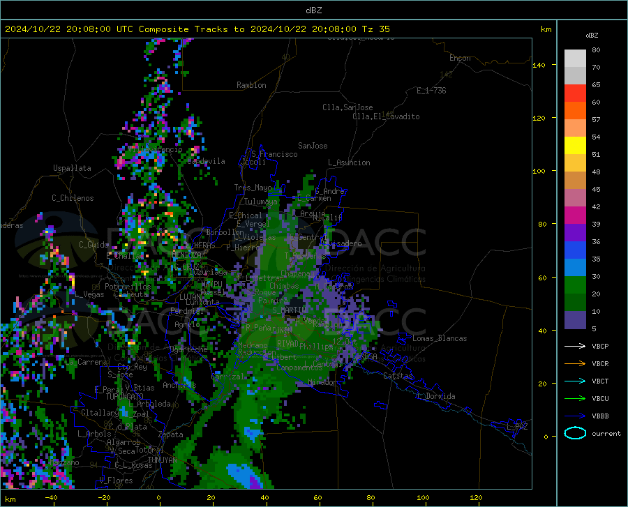
Task: Pick the slate 5-10 dBZ color band
Action: coord(575,320)
